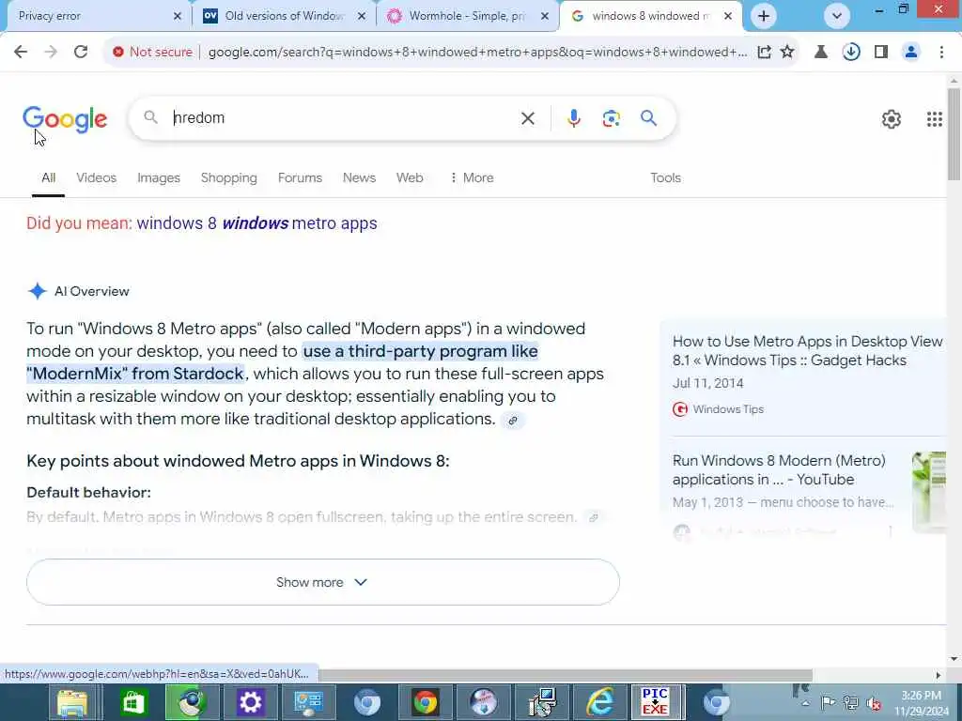Share this page icon in address bar
962x721 pixels.
coord(764,53)
